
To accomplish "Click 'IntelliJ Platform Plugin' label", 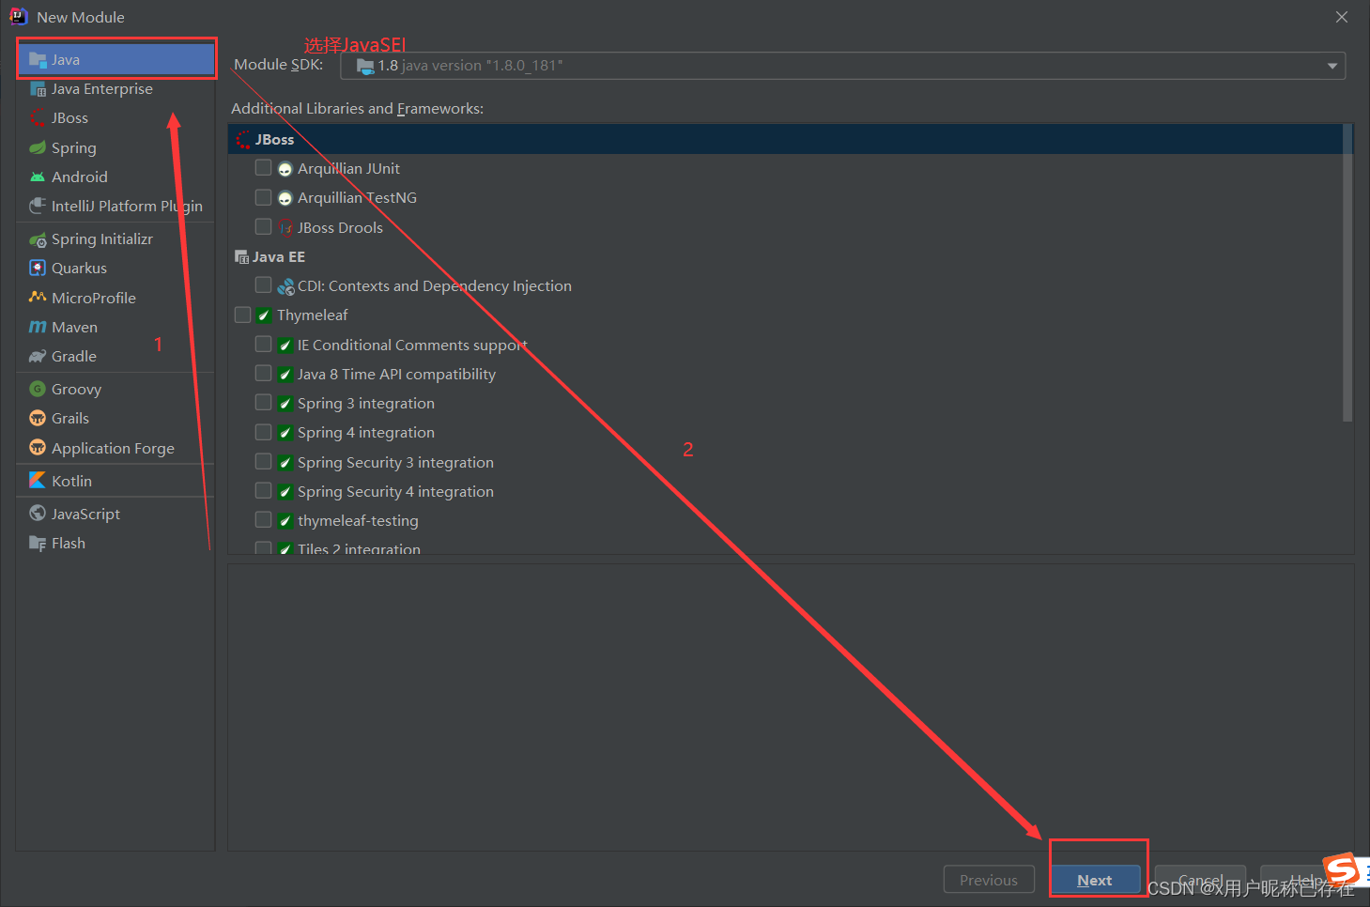I will pos(127,207).
